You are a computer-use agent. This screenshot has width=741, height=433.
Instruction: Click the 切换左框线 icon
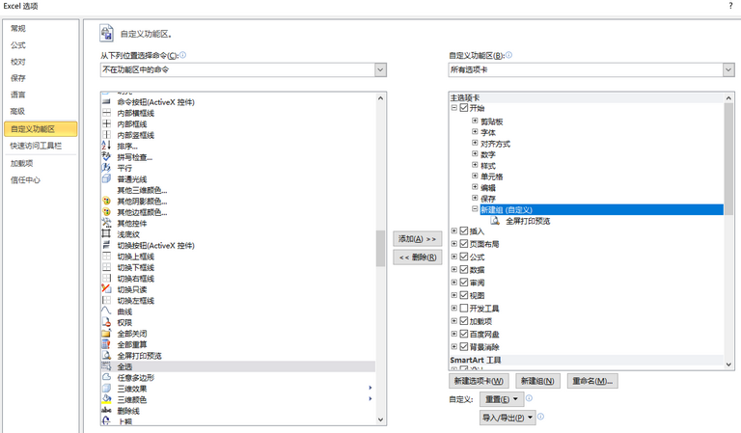click(106, 300)
